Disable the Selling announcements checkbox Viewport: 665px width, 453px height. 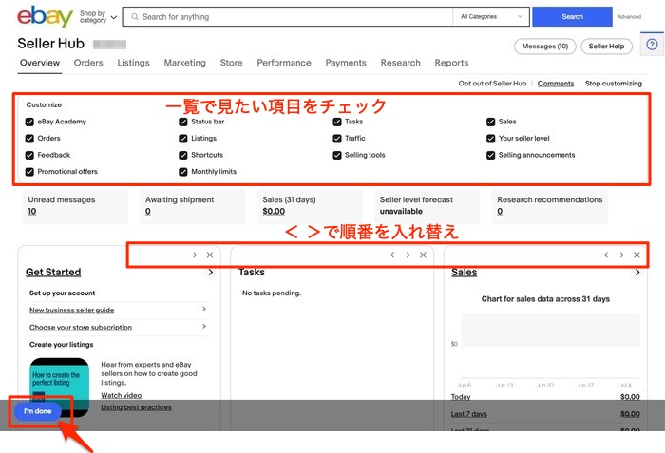[491, 155]
